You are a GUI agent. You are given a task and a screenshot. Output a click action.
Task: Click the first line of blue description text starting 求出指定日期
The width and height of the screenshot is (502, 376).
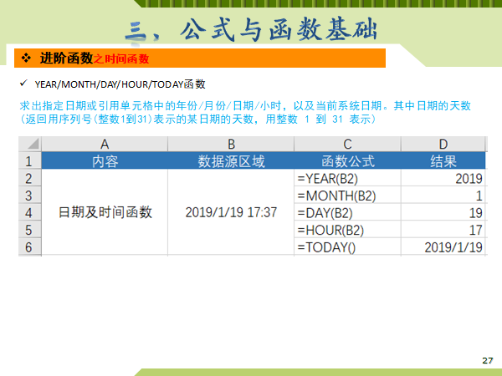245,105
